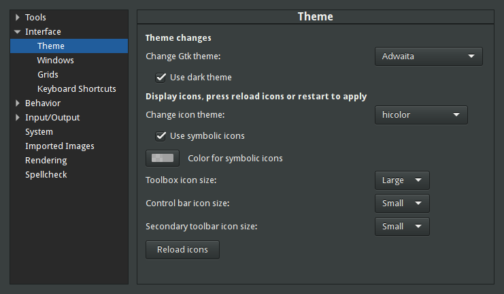Open the Gtk theme dropdown showing Adwaita
The width and height of the screenshot is (504, 294).
tap(429, 56)
